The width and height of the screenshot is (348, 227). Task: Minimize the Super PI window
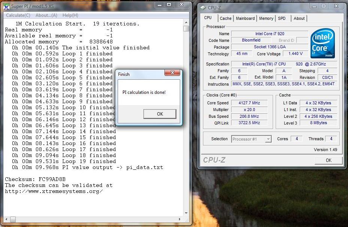(159, 4)
